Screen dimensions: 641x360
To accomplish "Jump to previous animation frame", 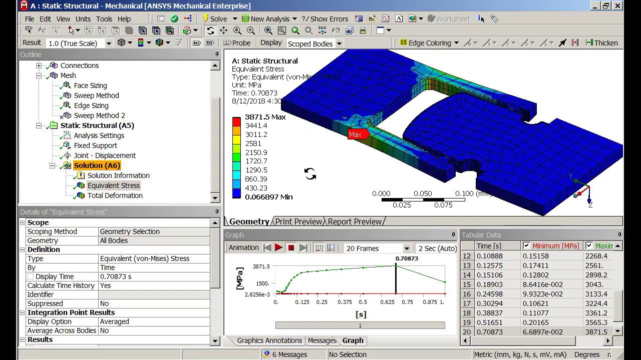I will click(x=267, y=248).
